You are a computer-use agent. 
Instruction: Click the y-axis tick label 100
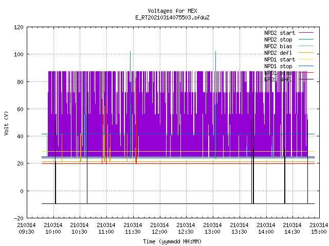point(19,54)
